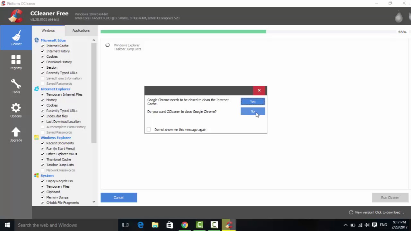The height and width of the screenshot is (231, 411).
Task: Show hidden system tray icons
Action: click(345, 225)
